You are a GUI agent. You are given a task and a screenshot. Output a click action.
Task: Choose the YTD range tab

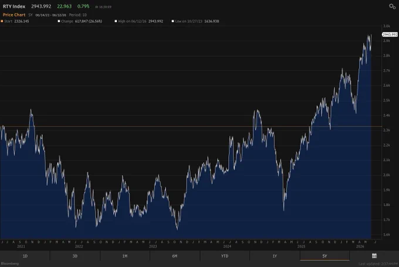click(x=224, y=256)
